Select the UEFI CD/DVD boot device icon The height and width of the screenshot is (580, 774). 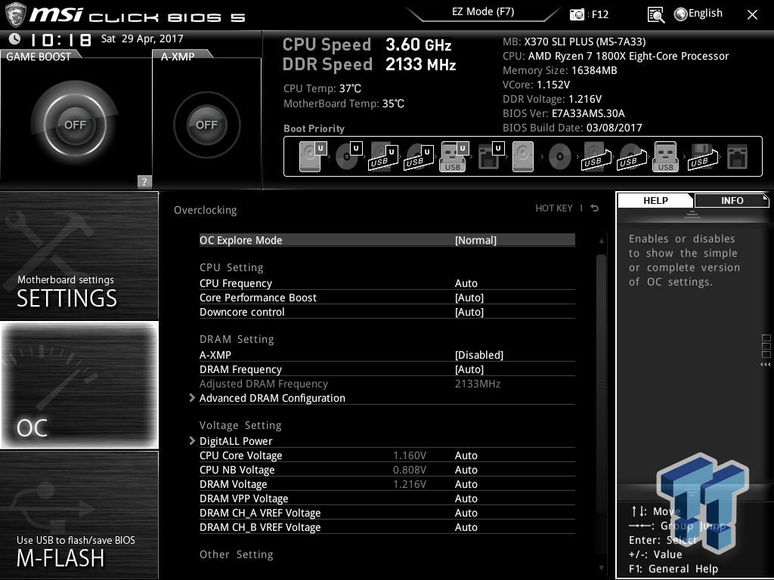(348, 156)
